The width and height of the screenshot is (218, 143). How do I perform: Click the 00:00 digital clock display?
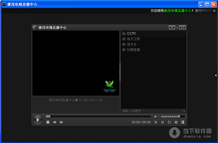point(177,28)
